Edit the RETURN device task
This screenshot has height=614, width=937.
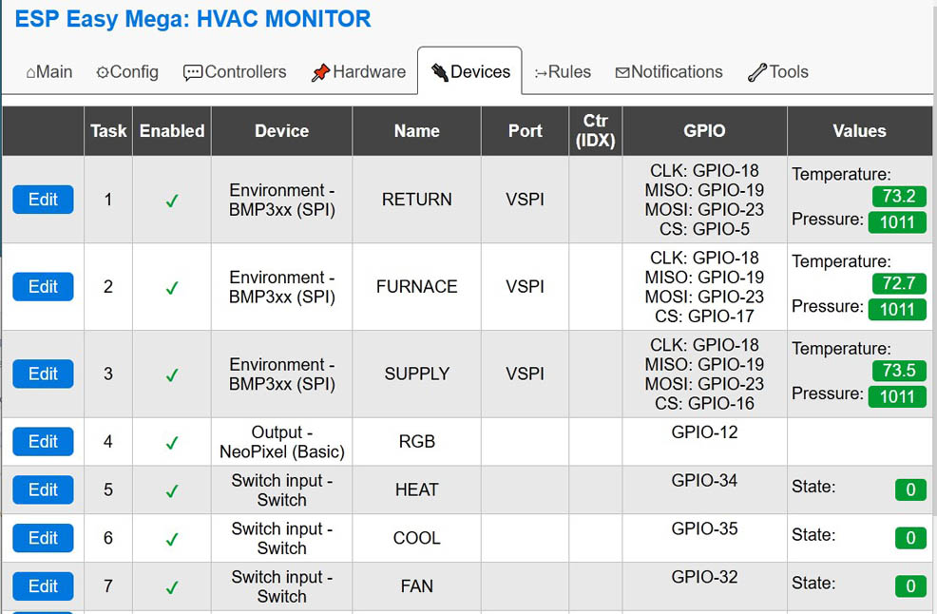43,200
